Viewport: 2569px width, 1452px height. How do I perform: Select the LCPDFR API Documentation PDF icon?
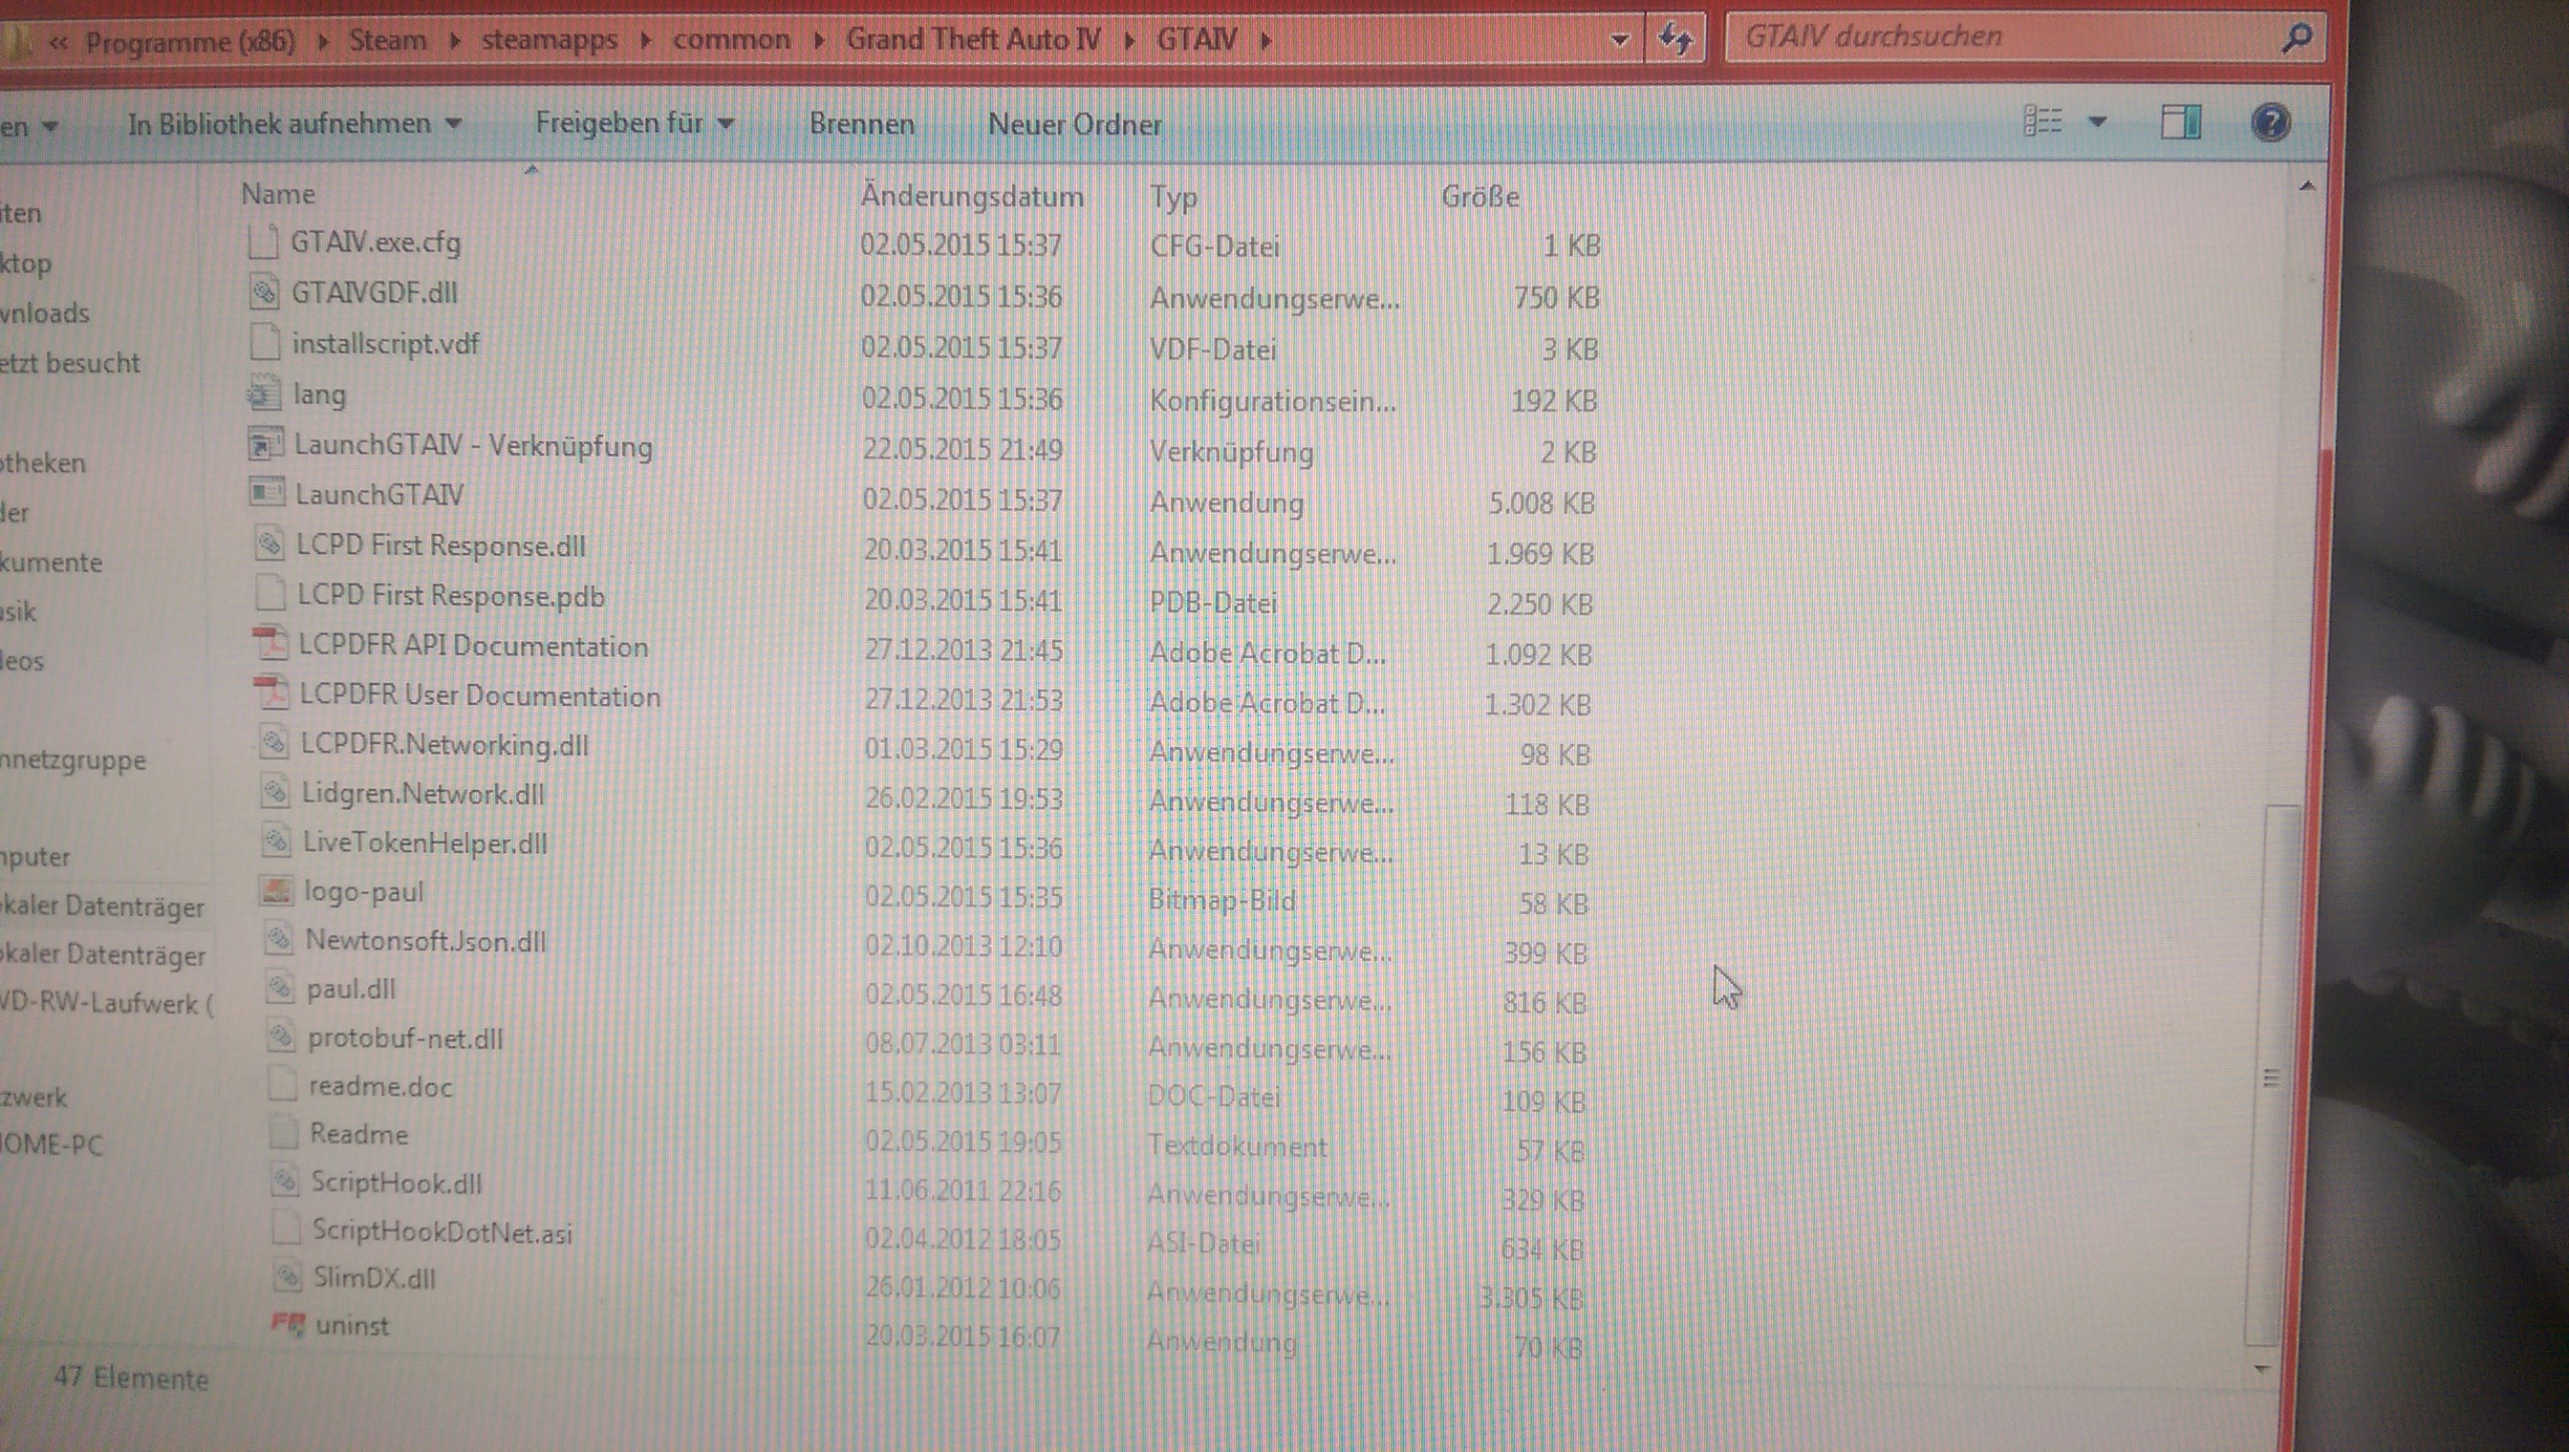tap(271, 644)
